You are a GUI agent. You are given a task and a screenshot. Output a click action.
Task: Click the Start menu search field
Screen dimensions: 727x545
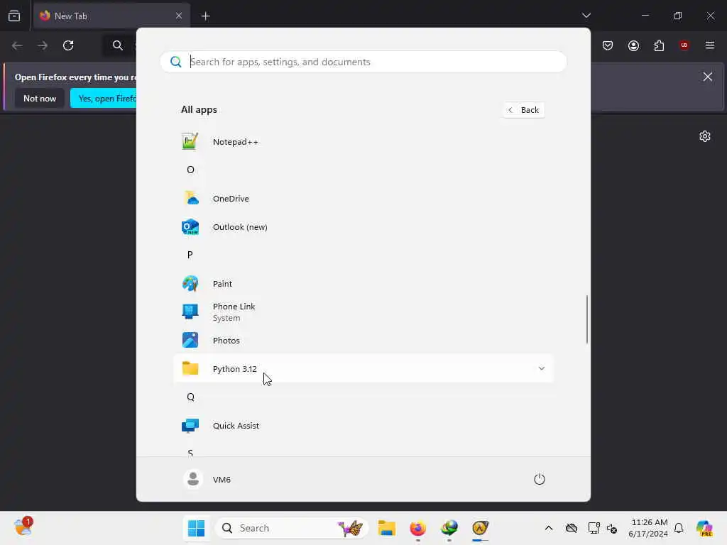[x=363, y=62]
